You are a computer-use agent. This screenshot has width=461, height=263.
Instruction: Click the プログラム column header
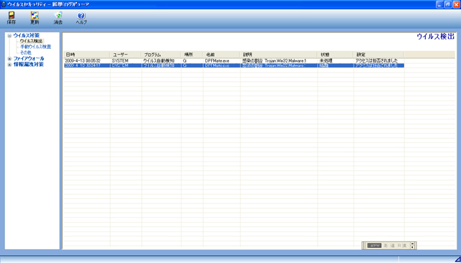point(161,55)
